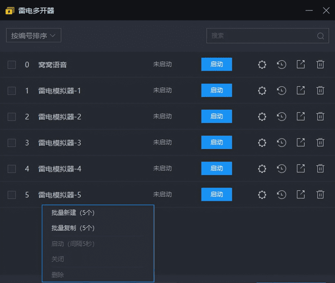Click the restore icon for 雷电模拟器-4
This screenshot has height=283, width=335.
[281, 168]
